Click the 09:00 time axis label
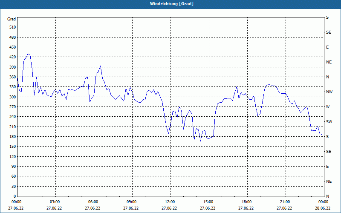The width and height of the screenshot is (341, 213). pyautogui.click(x=131, y=202)
